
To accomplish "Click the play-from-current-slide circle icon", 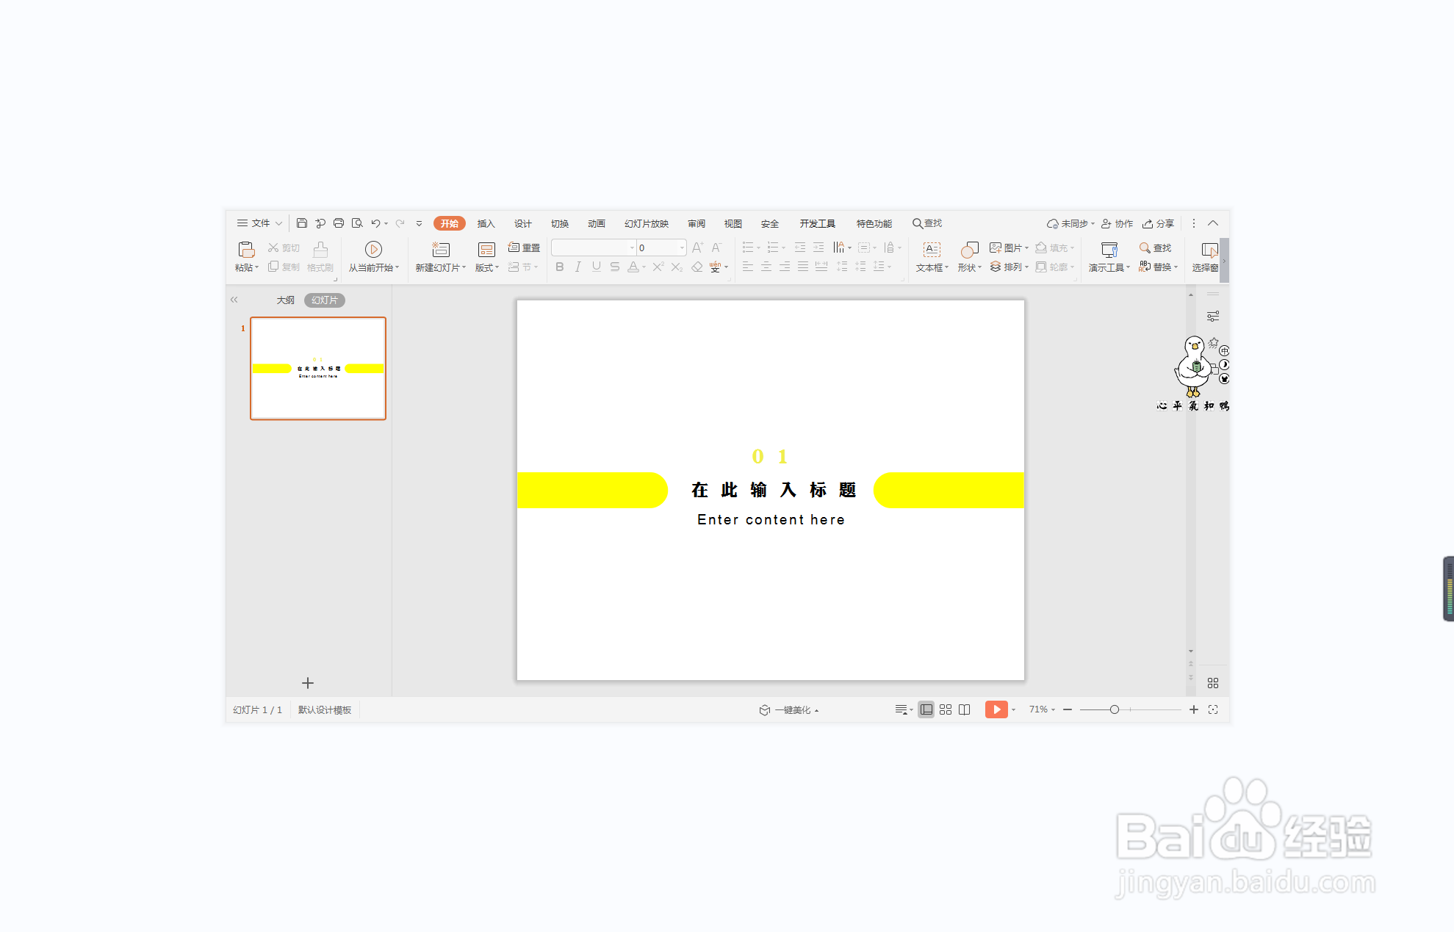I will coord(373,250).
